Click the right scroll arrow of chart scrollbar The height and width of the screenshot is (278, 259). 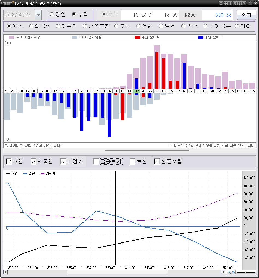tap(224, 272)
